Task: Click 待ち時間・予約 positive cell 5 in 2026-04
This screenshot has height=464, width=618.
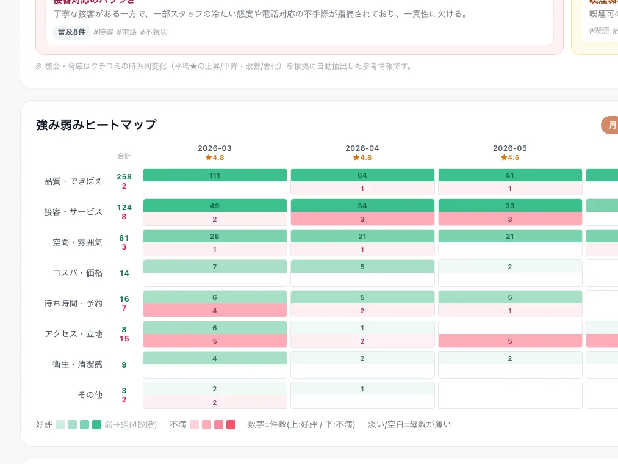Action: [362, 297]
